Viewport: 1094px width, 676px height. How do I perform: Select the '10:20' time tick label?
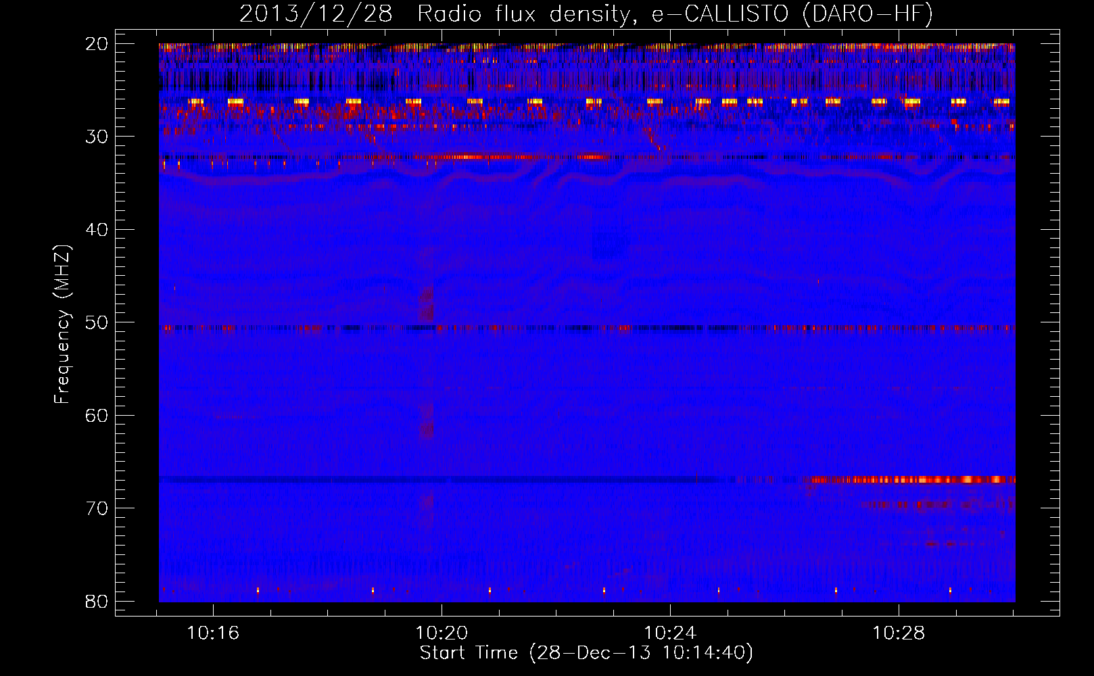[x=442, y=633]
